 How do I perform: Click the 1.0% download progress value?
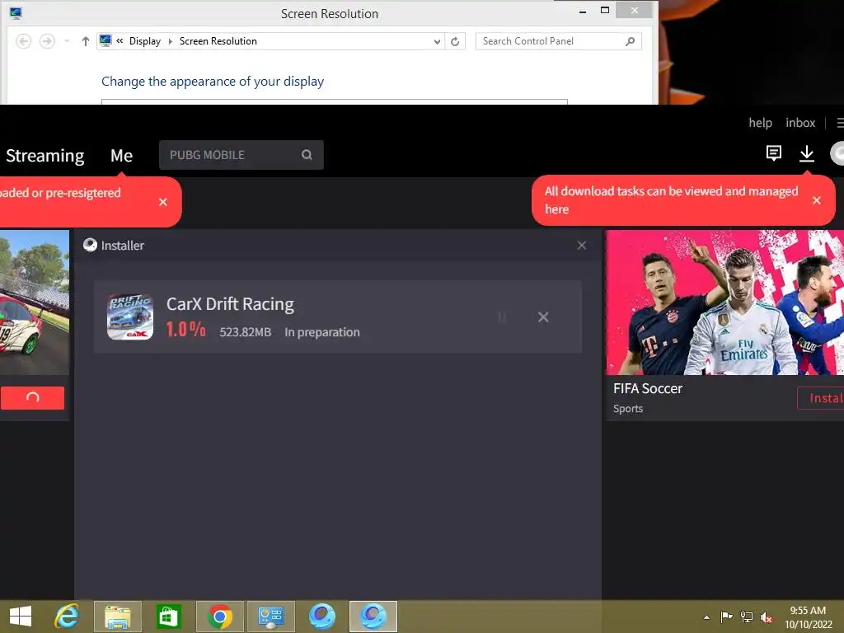185,330
